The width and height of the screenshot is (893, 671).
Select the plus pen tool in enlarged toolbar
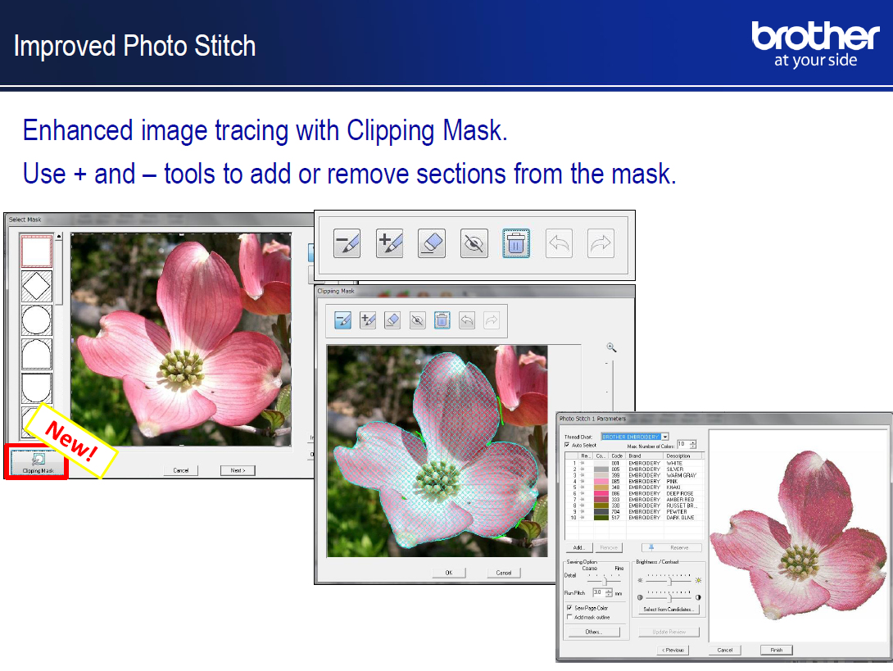tap(389, 243)
